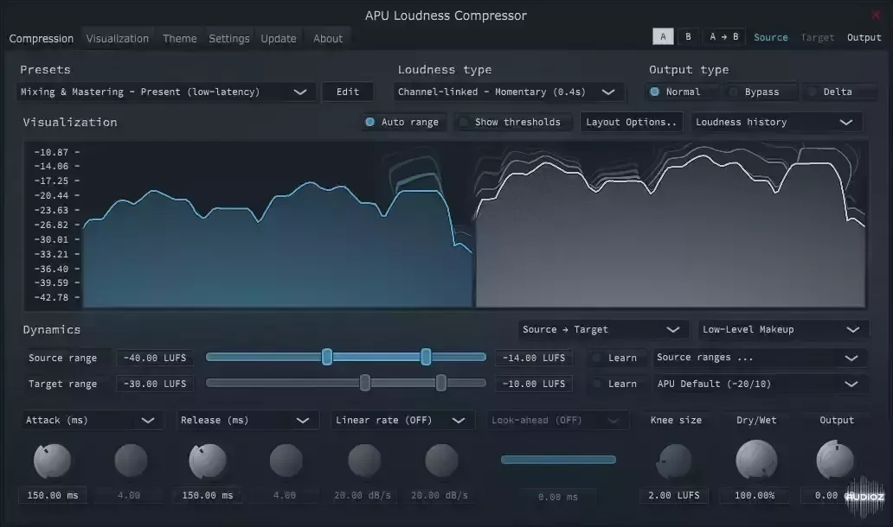Click the second Linear rate 20.00 dB/s knob

click(441, 461)
